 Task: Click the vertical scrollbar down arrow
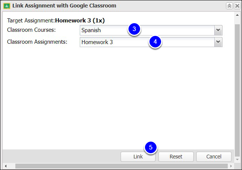tap(237, 160)
